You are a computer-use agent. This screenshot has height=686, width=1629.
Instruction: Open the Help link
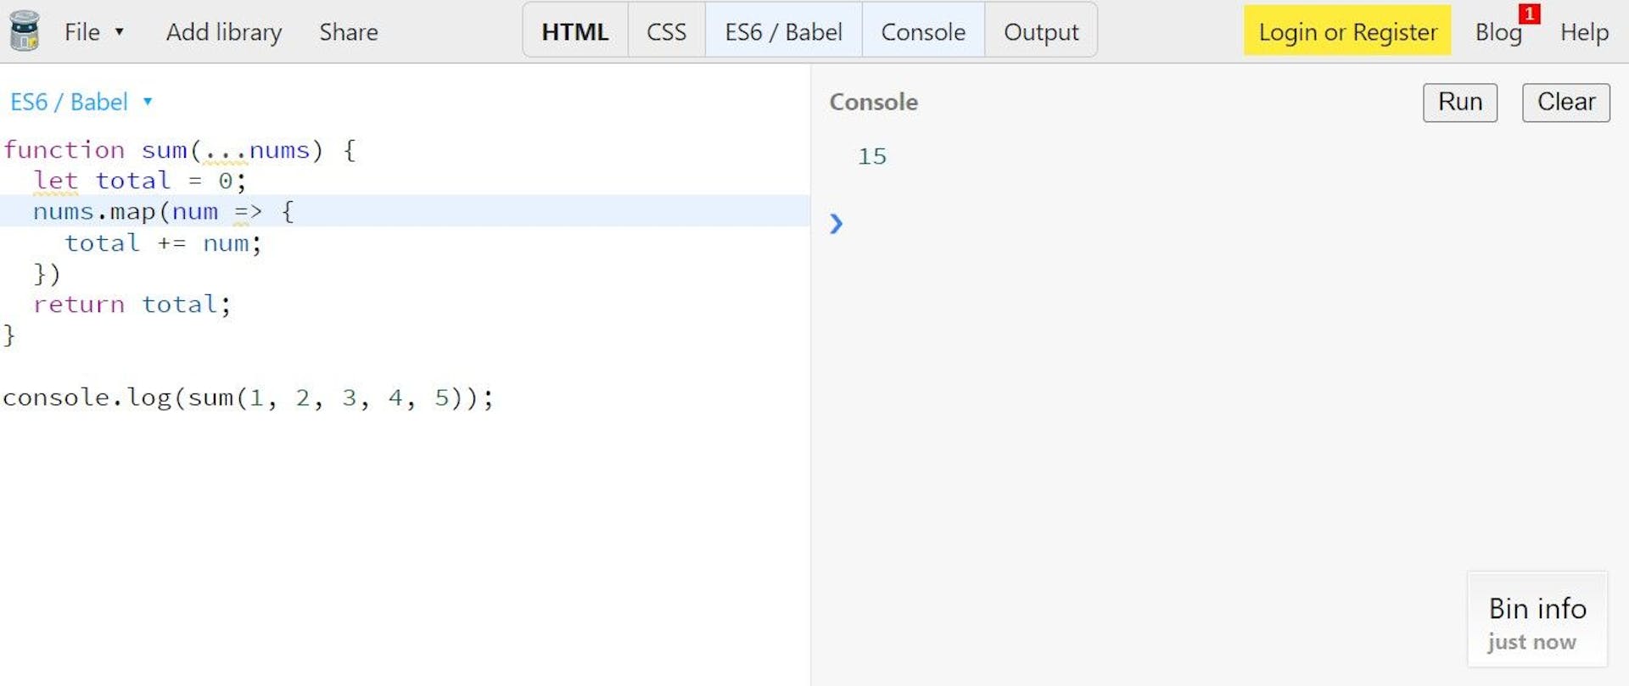click(x=1584, y=32)
